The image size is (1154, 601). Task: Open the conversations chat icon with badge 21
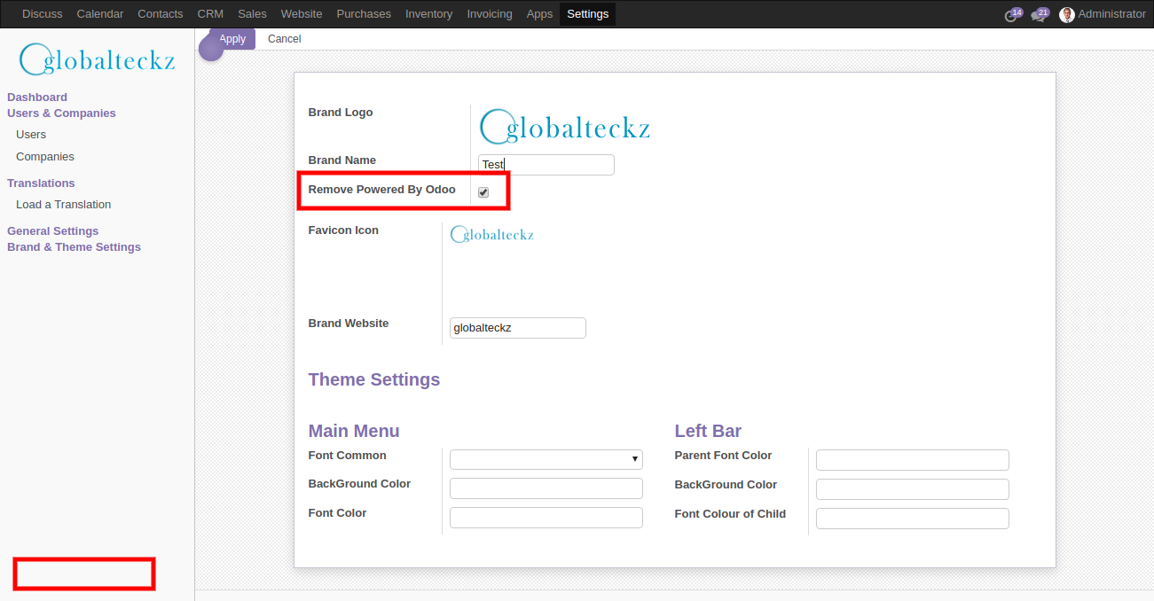point(1040,14)
